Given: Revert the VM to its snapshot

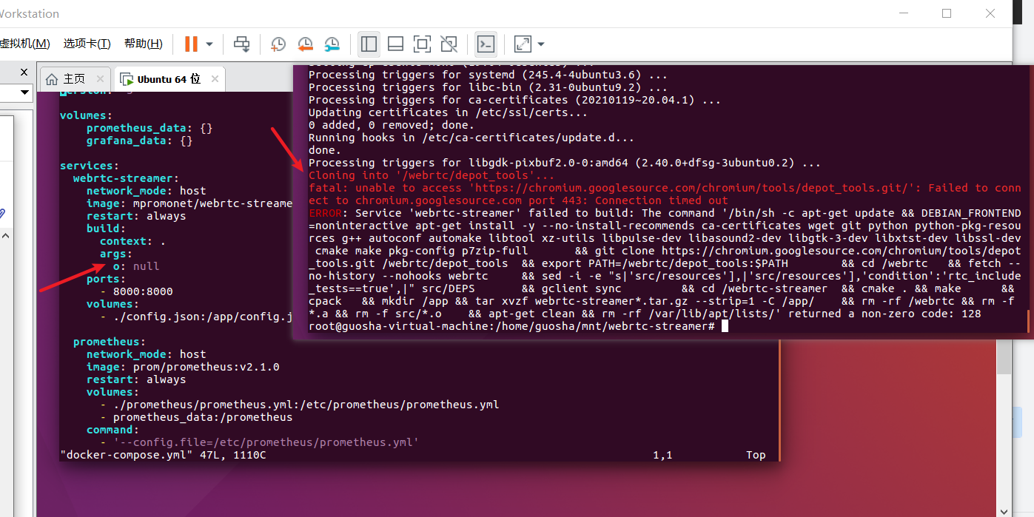Looking at the screenshot, I should pyautogui.click(x=305, y=44).
